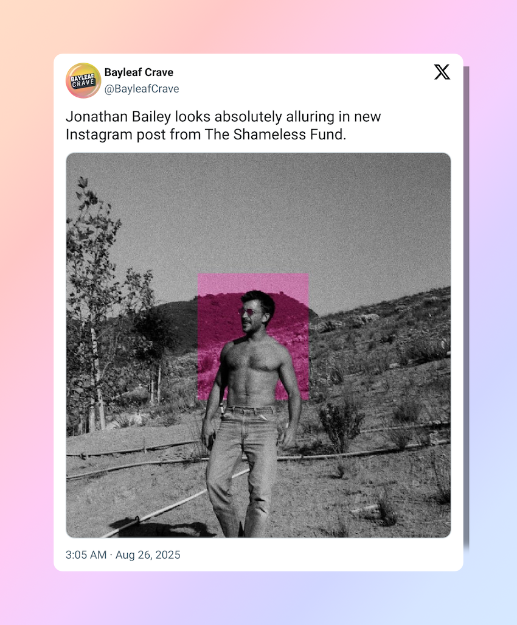Click the X logo on the card
The width and height of the screenshot is (517, 625).
click(x=442, y=72)
